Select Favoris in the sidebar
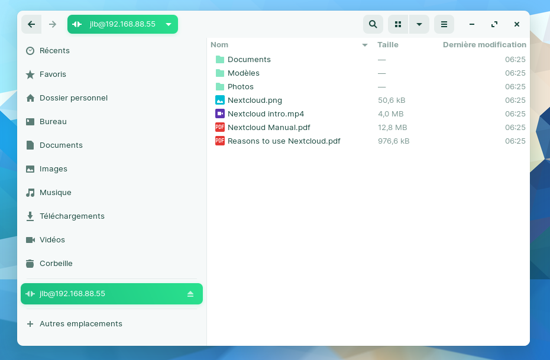 click(53, 74)
